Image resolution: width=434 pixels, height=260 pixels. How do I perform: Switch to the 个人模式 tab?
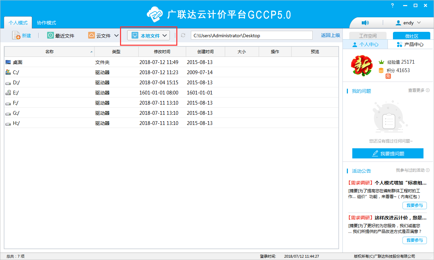(18, 23)
